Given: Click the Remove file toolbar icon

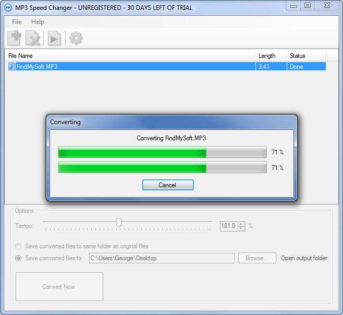Looking at the screenshot, I should tap(33, 38).
